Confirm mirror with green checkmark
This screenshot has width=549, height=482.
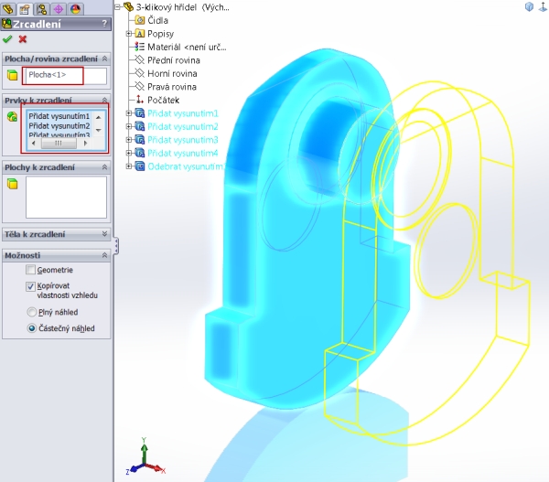click(x=7, y=39)
